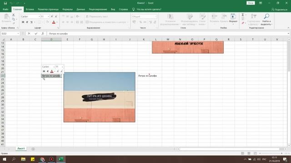The width and height of the screenshot is (291, 163).
Task: Click the Форматировать как таблицу button
Action: pos(189,19)
